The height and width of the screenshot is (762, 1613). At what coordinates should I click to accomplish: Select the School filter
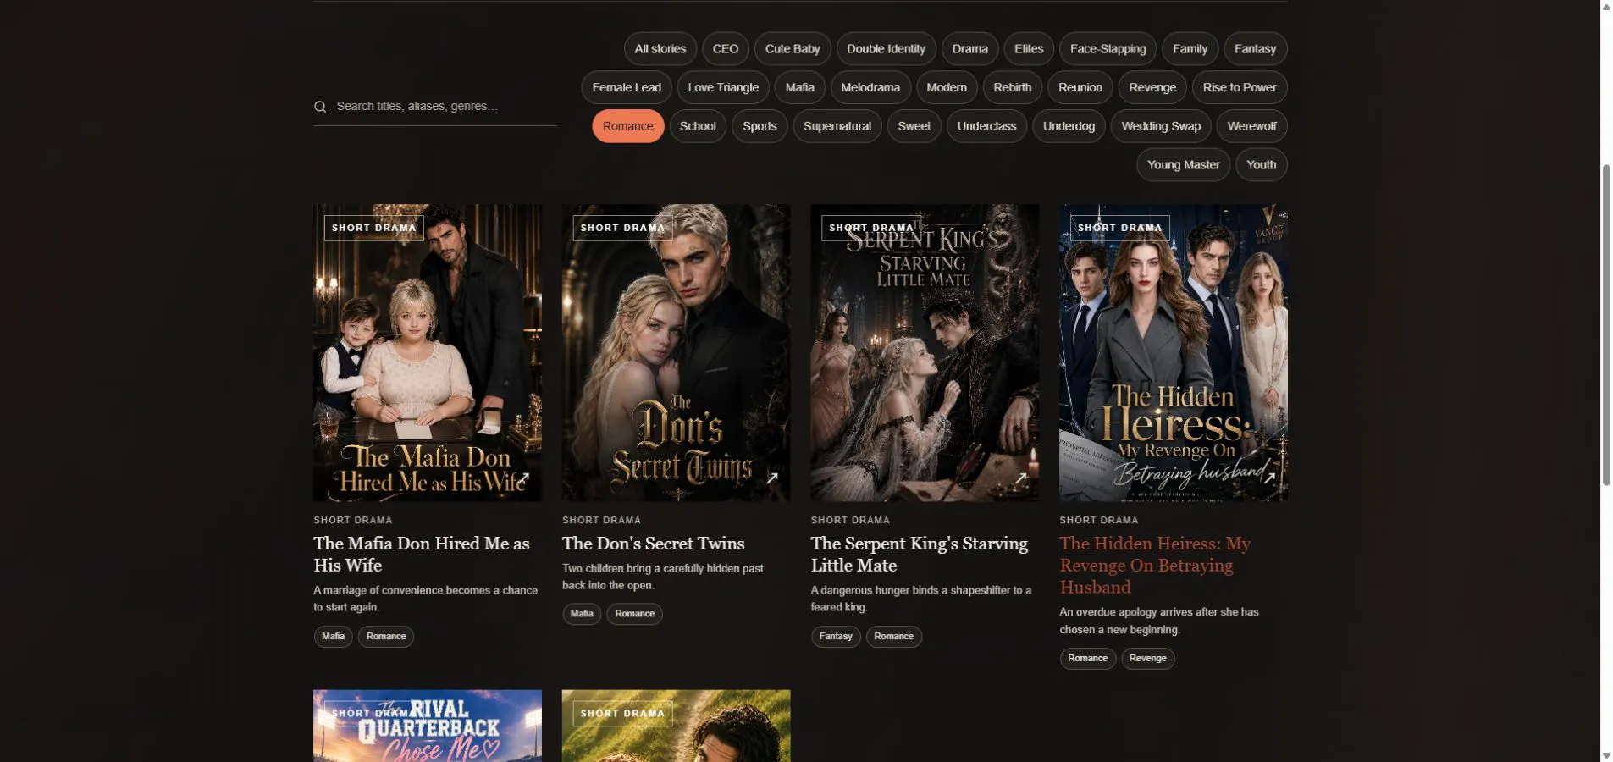[698, 126]
